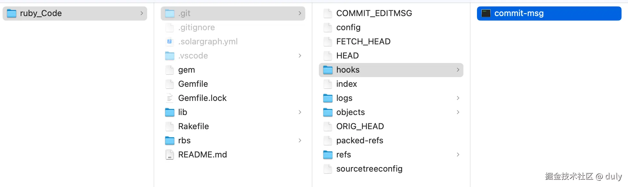This screenshot has height=187, width=628.
Task: Click the README.md markdown file icon
Action: pyautogui.click(x=170, y=155)
